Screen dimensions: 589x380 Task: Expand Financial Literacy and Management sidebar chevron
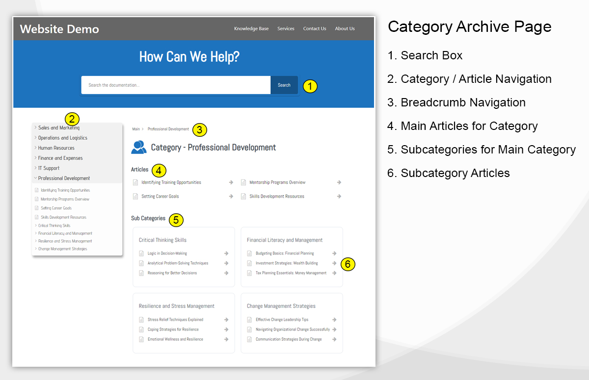pos(36,233)
